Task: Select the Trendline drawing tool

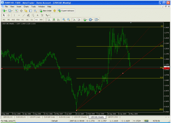Action: pos(24,15)
